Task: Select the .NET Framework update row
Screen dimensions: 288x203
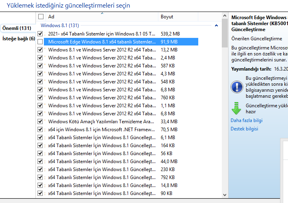Action: (x=121, y=130)
